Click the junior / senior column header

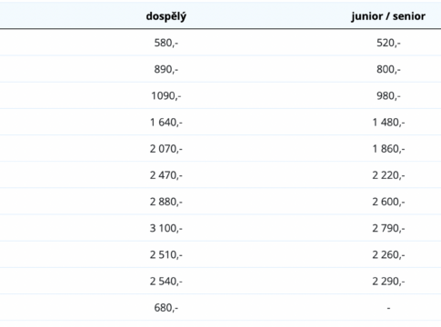click(388, 16)
